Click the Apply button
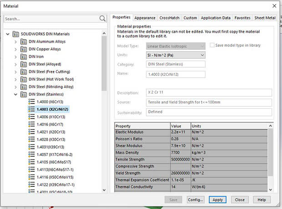The width and height of the screenshot is (282, 209). tap(217, 199)
